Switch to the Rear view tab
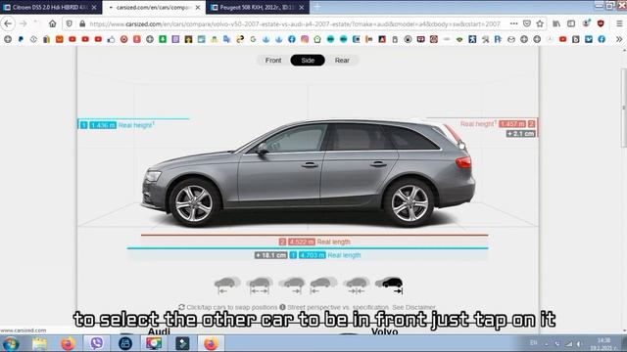Screen dimensions: 627x352 pyautogui.click(x=342, y=61)
